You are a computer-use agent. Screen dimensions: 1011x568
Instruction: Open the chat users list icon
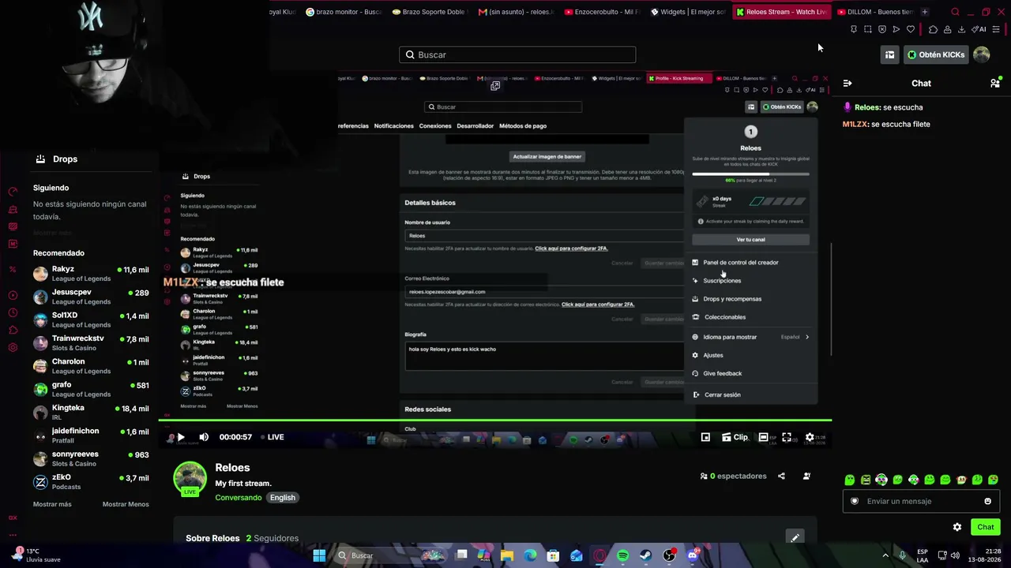pos(995,83)
